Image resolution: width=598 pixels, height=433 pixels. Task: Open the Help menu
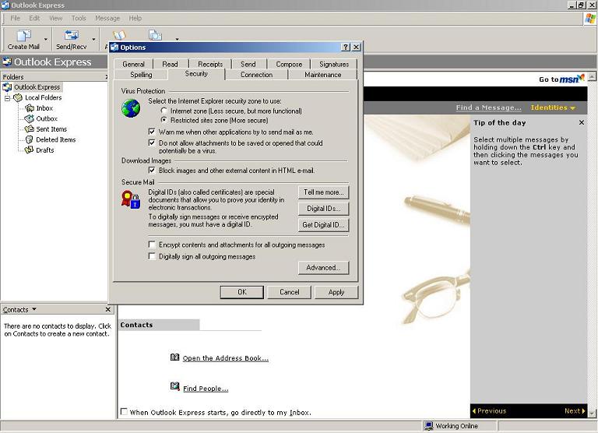pyautogui.click(x=135, y=18)
